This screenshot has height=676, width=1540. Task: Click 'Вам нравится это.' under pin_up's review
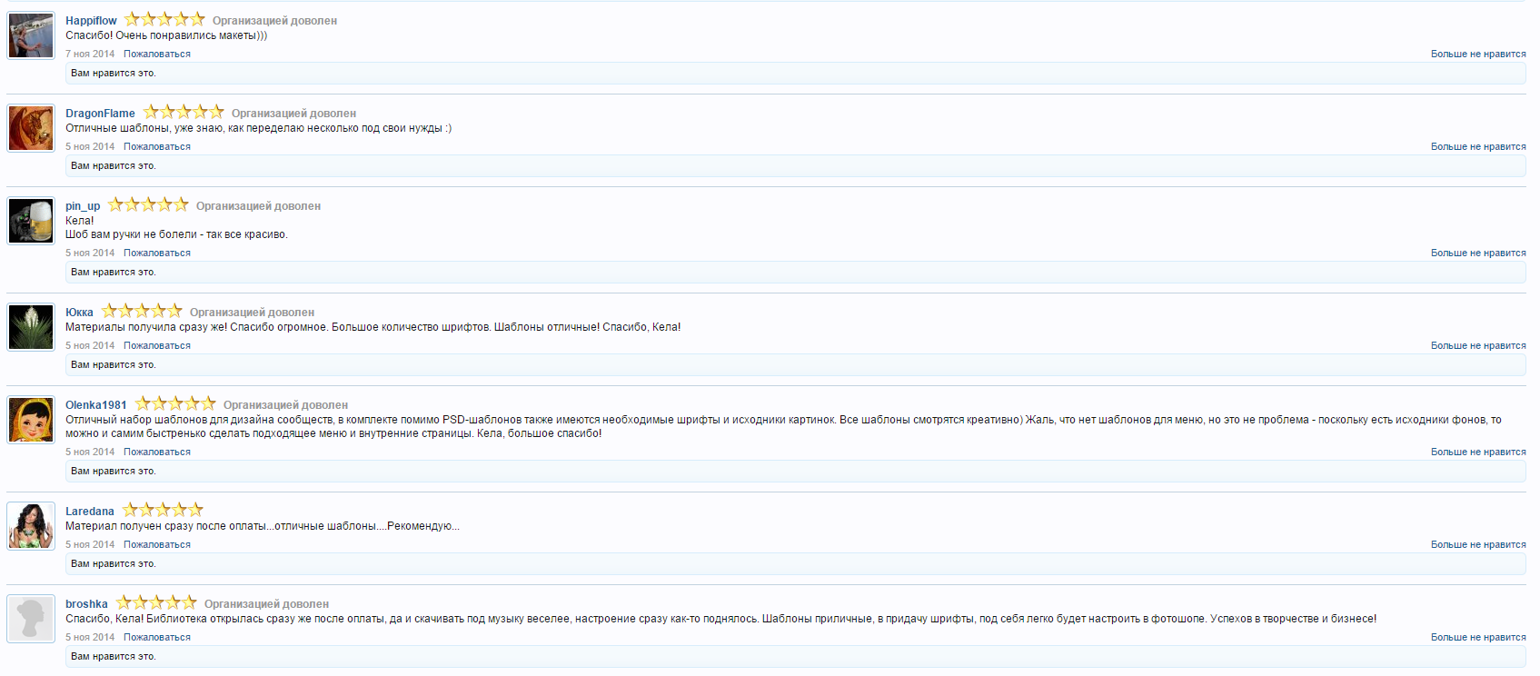[x=114, y=273]
